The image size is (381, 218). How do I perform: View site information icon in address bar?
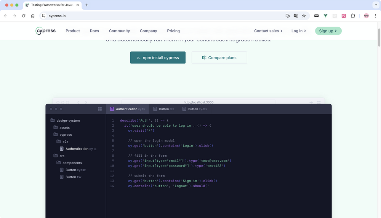tap(43, 16)
